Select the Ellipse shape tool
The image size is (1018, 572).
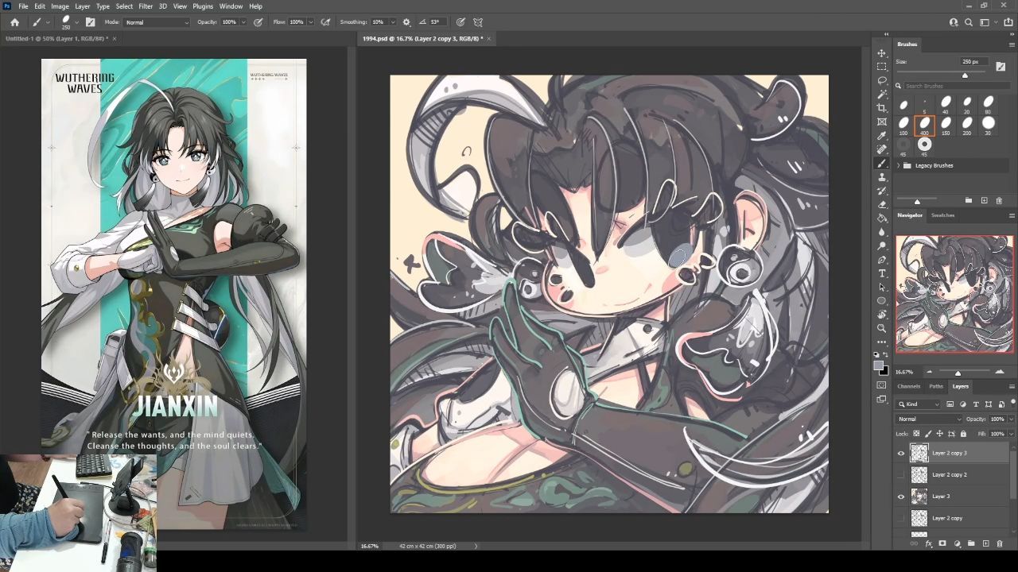click(882, 301)
